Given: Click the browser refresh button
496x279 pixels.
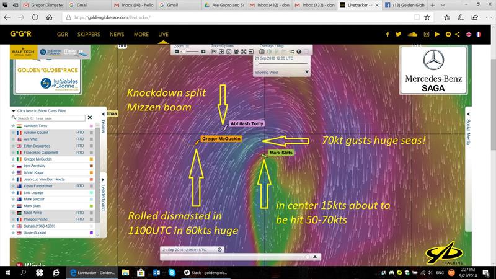Looking at the screenshot, I should pyautogui.click(x=35, y=17).
